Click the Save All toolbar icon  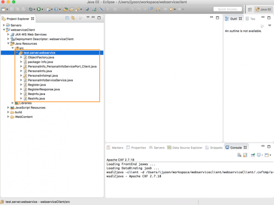click(x=17, y=9)
